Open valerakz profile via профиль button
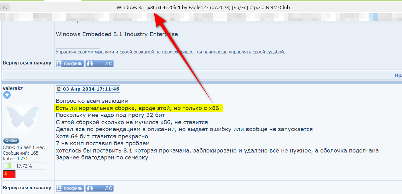 click(70, 188)
